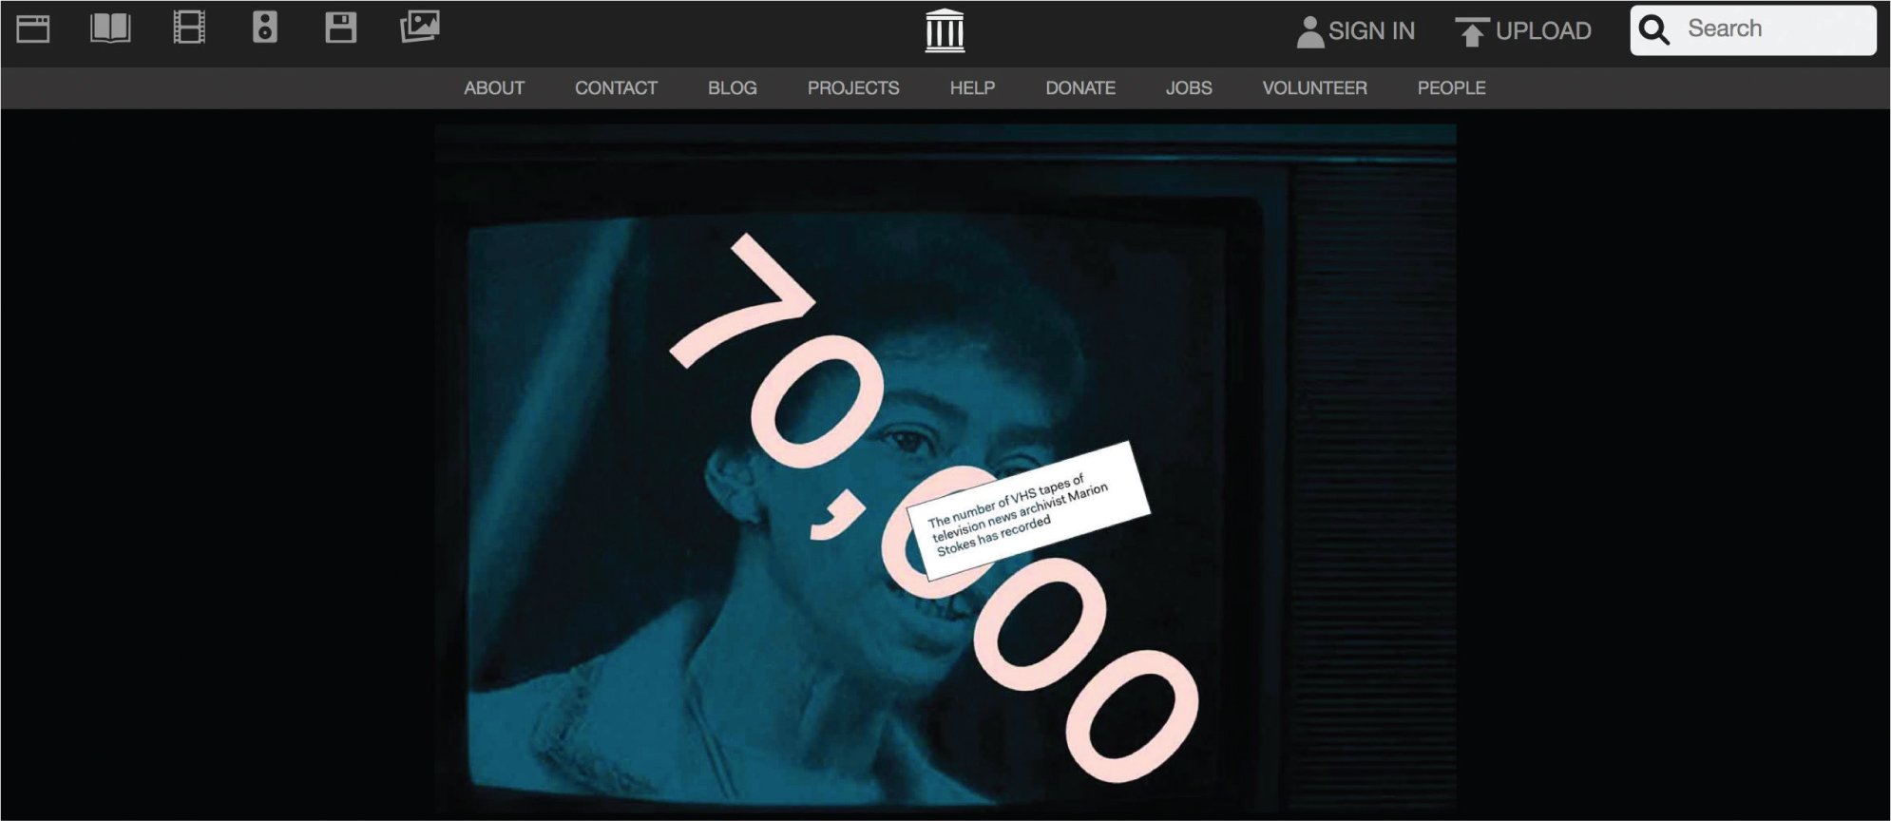Image resolution: width=1891 pixels, height=821 pixels.
Task: Click the Sign In user icon
Action: coord(1309,31)
